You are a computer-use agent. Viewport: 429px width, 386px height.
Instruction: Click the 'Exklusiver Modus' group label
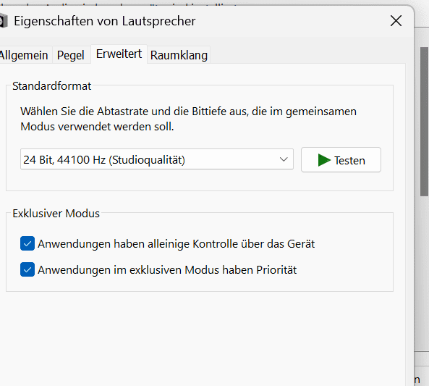click(x=56, y=214)
